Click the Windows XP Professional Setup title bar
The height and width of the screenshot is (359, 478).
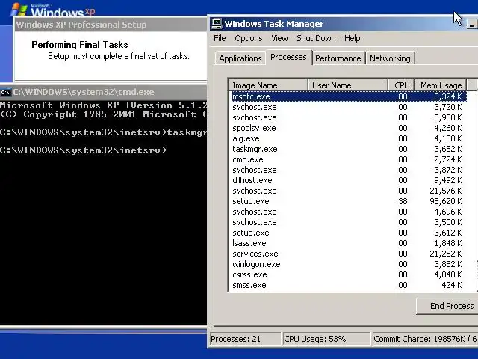click(111, 25)
